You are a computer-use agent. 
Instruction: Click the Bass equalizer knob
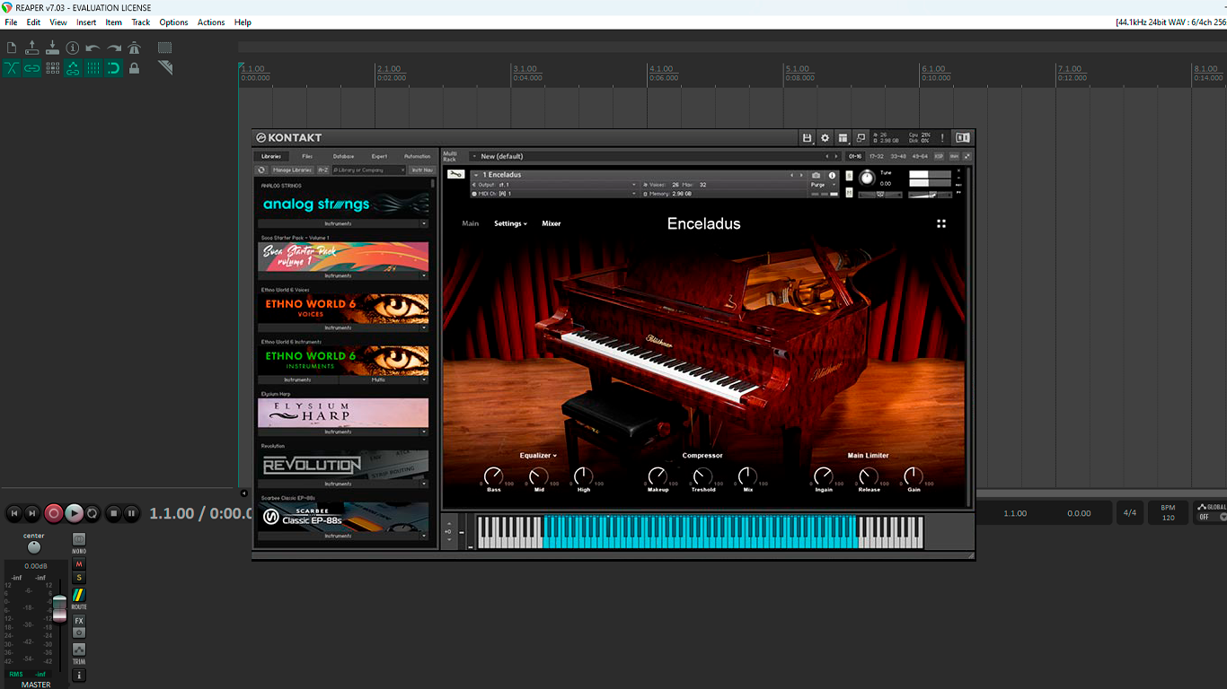(493, 475)
